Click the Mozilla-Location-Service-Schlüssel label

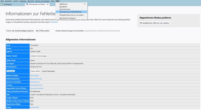(x=18, y=101)
